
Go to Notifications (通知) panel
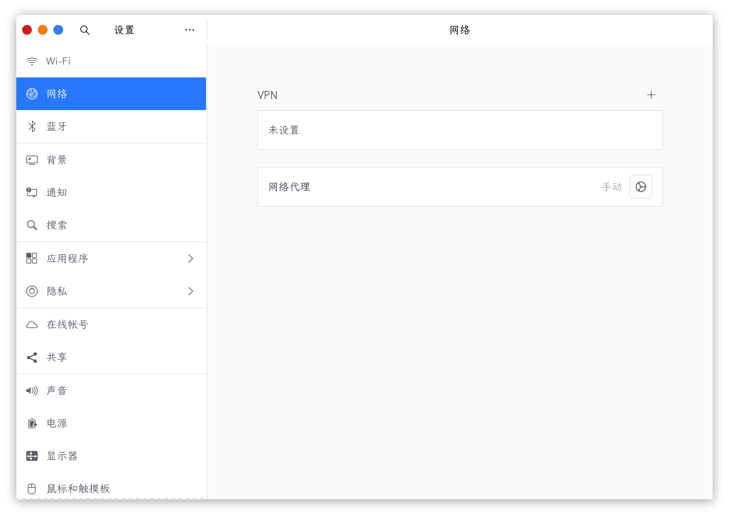tap(57, 192)
